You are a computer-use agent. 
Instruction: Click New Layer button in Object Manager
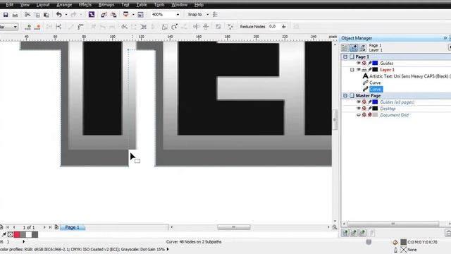pos(345,233)
